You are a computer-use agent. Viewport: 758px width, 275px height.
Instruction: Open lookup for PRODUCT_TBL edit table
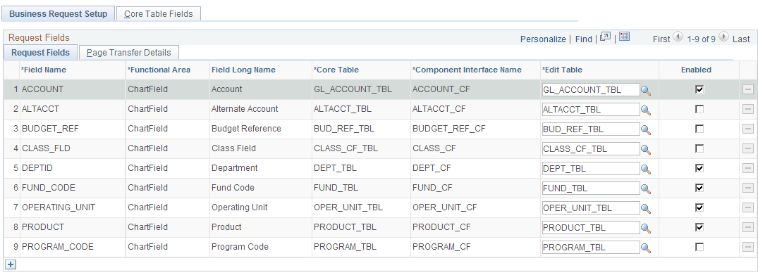pyautogui.click(x=646, y=228)
